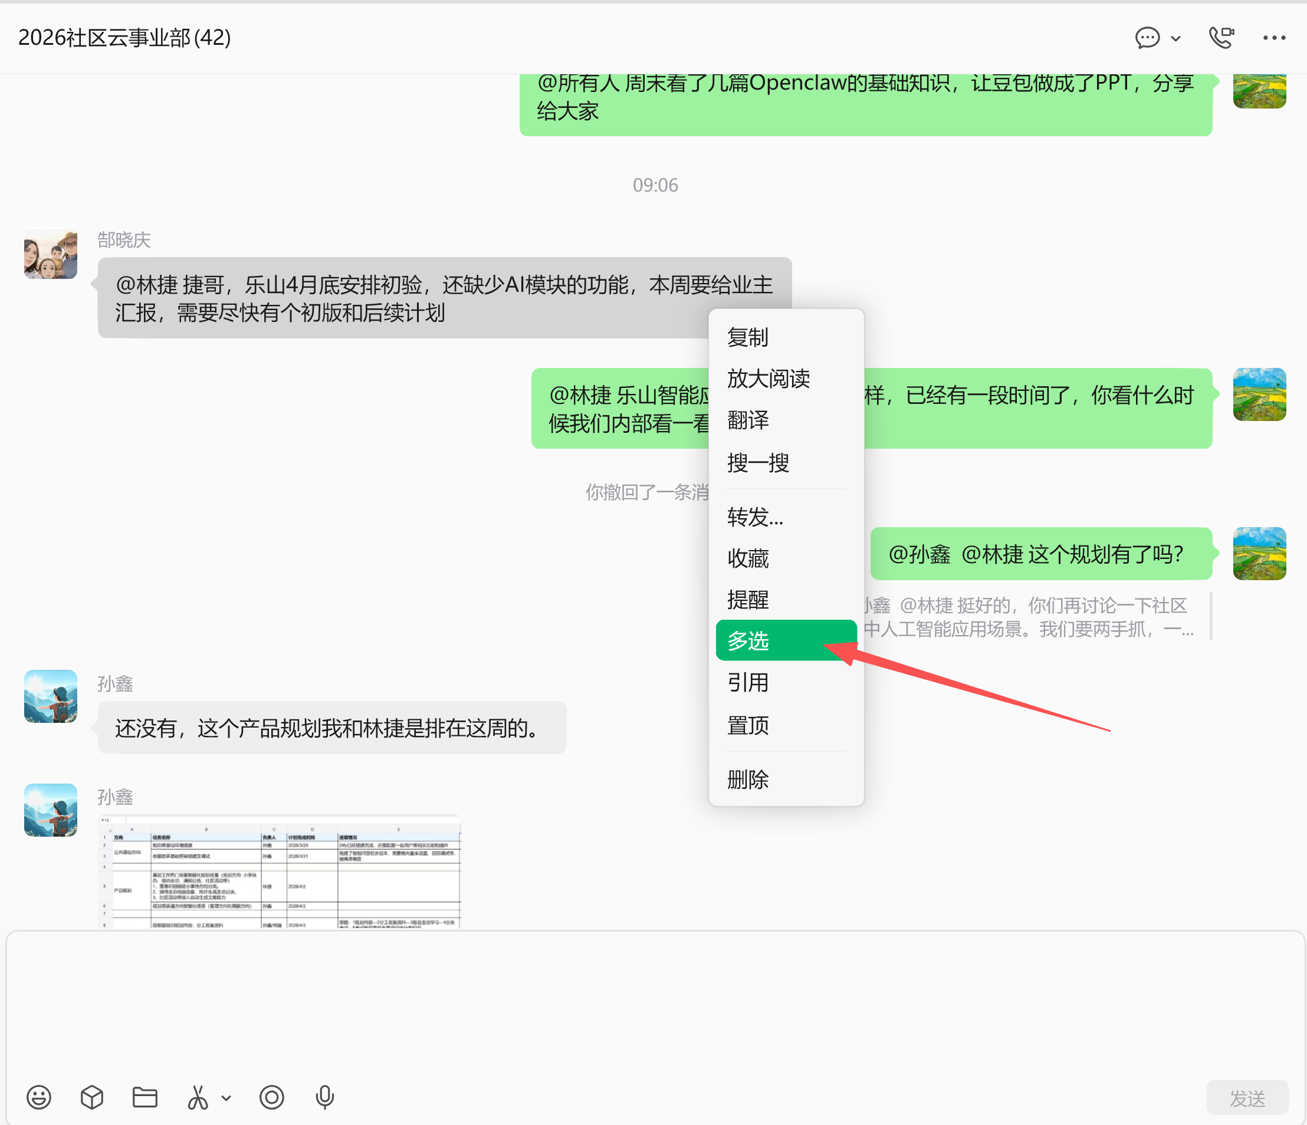Start a voice or video call
Viewport: 1307px width, 1125px height.
coord(1221,38)
